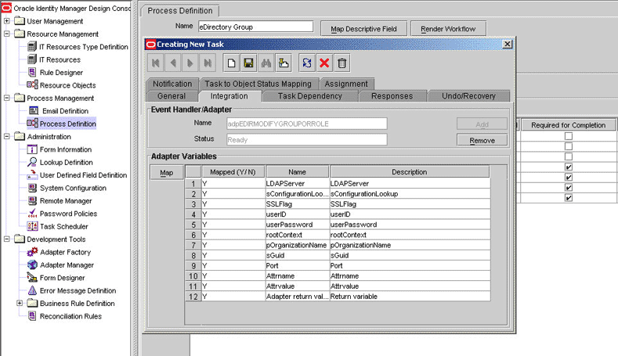
Task: Open the Task Dependency tab
Action: 310,96
